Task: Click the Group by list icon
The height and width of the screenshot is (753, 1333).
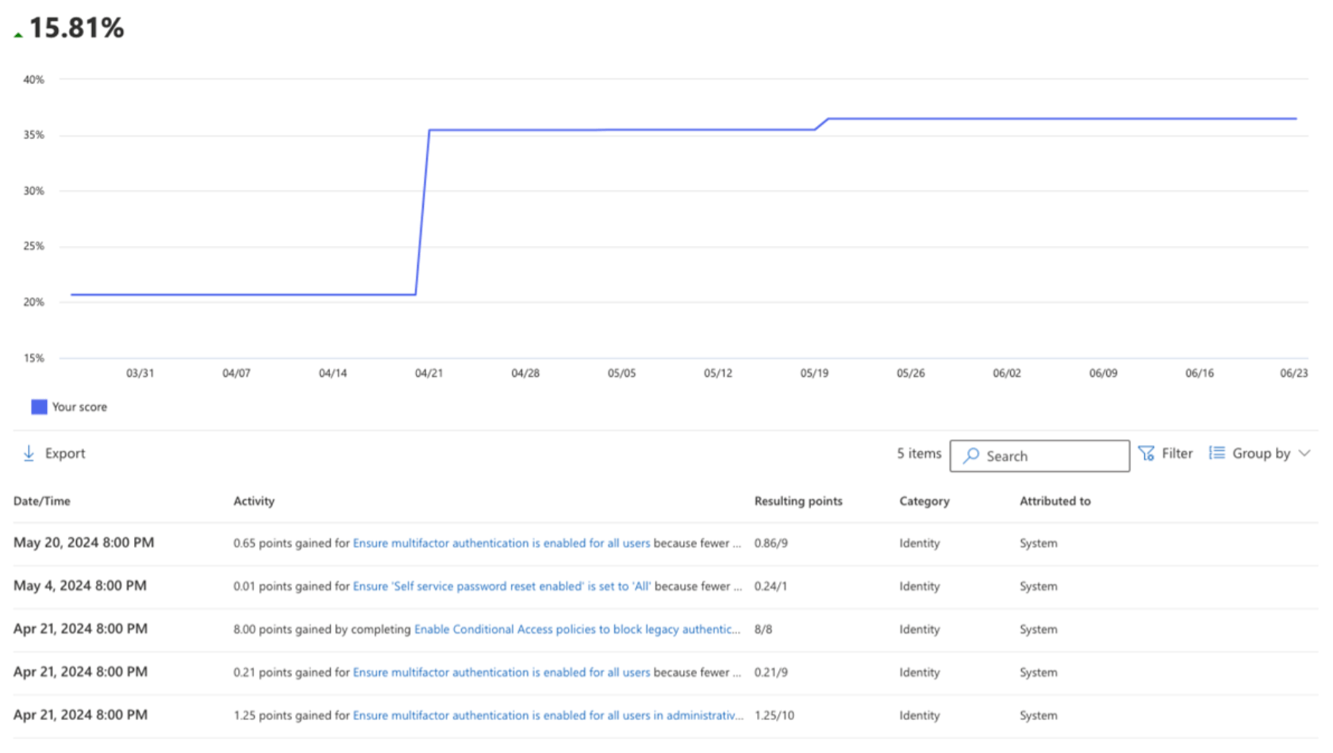Action: [1216, 452]
